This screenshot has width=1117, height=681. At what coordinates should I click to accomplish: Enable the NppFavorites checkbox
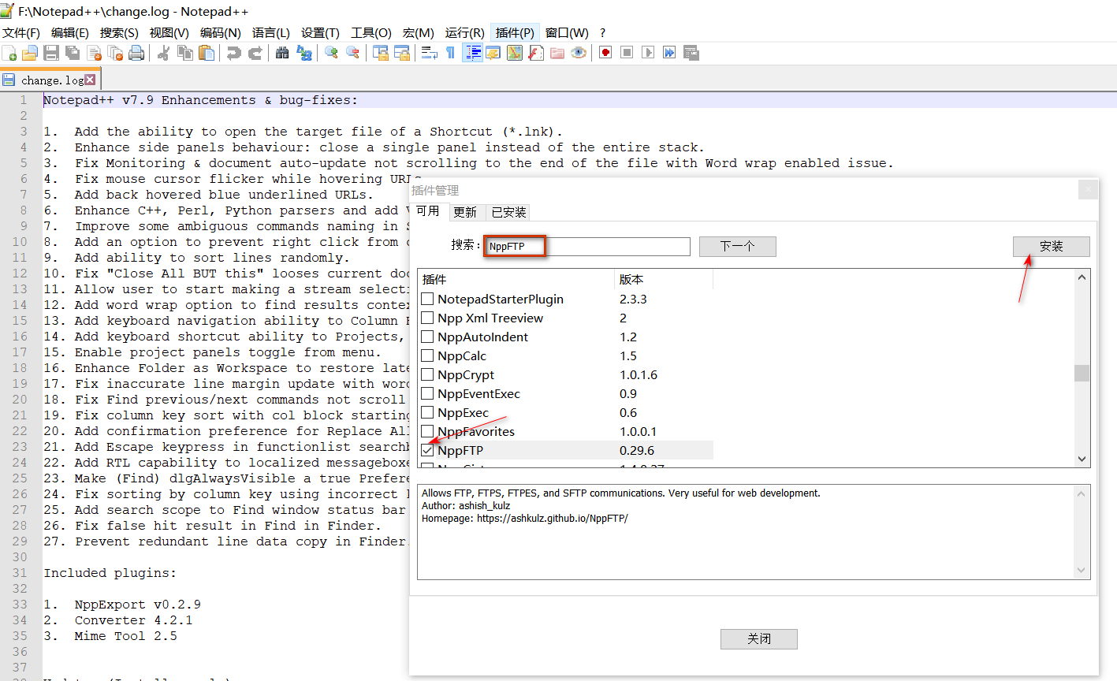click(x=427, y=432)
